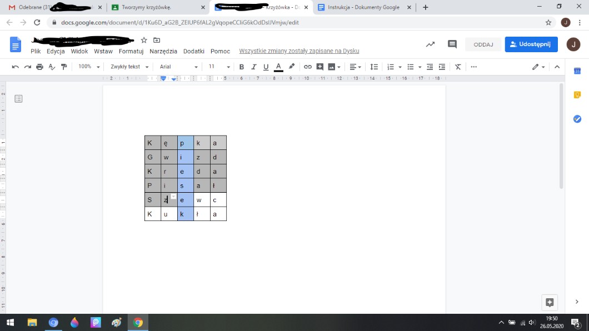The height and width of the screenshot is (331, 589).
Task: Click the Print icon
Action: click(x=39, y=67)
